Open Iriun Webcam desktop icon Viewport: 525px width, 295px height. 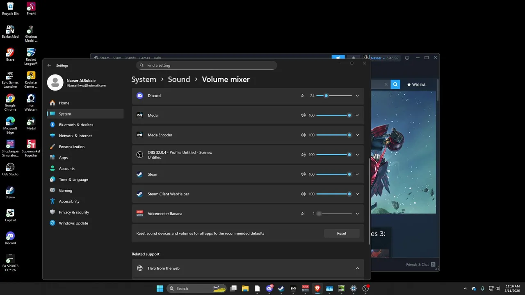tap(31, 102)
